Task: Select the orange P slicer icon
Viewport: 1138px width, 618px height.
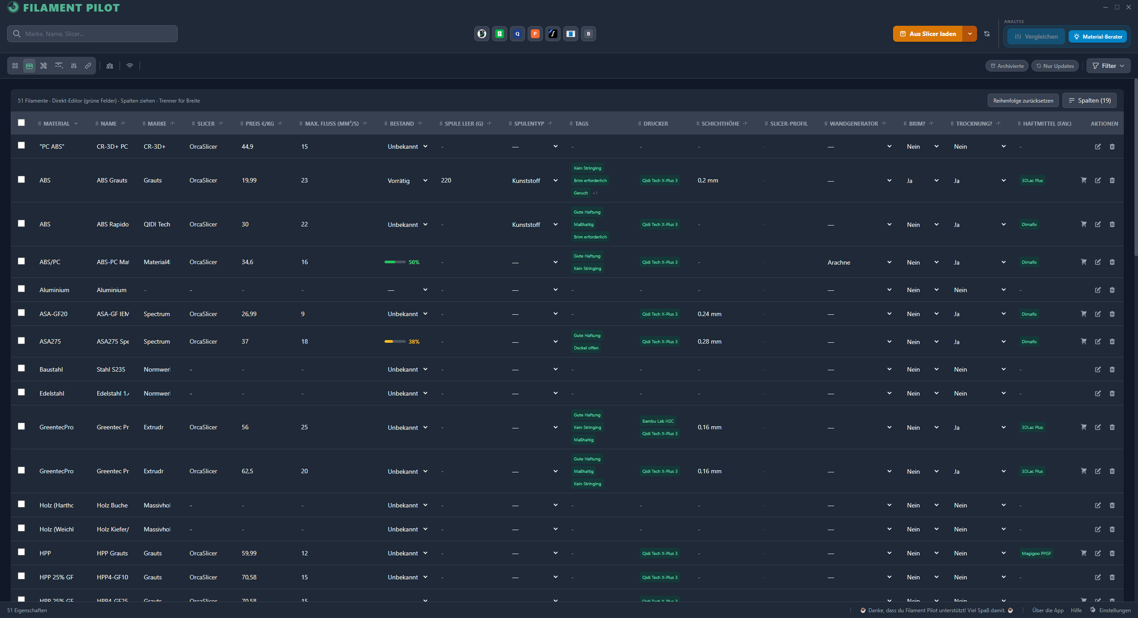Action: click(535, 34)
